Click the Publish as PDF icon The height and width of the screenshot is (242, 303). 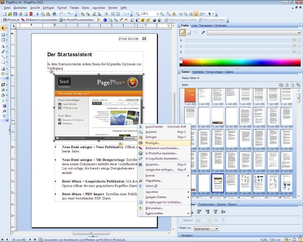pos(31,14)
